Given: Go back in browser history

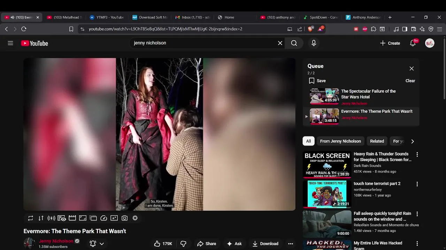Looking at the screenshot, I should tap(6, 29).
